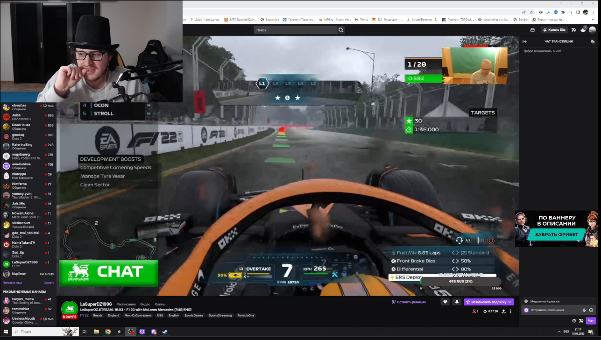Screen dimensions: 601x340
Task: Click the streamer avatar with В ЭФИРЕ badge
Action: (70, 310)
